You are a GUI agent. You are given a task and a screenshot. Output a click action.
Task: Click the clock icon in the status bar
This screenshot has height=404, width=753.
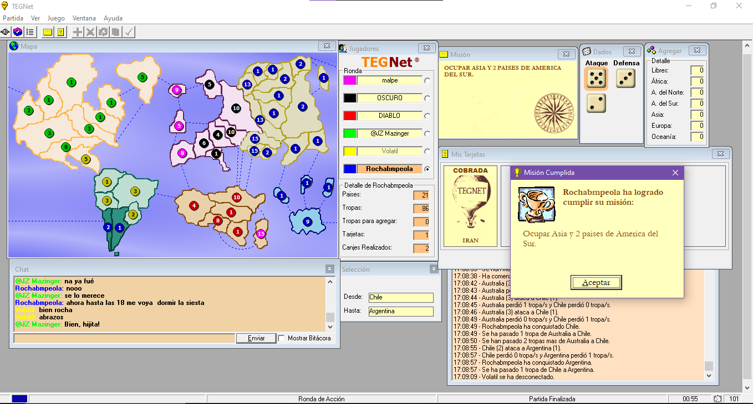718,399
